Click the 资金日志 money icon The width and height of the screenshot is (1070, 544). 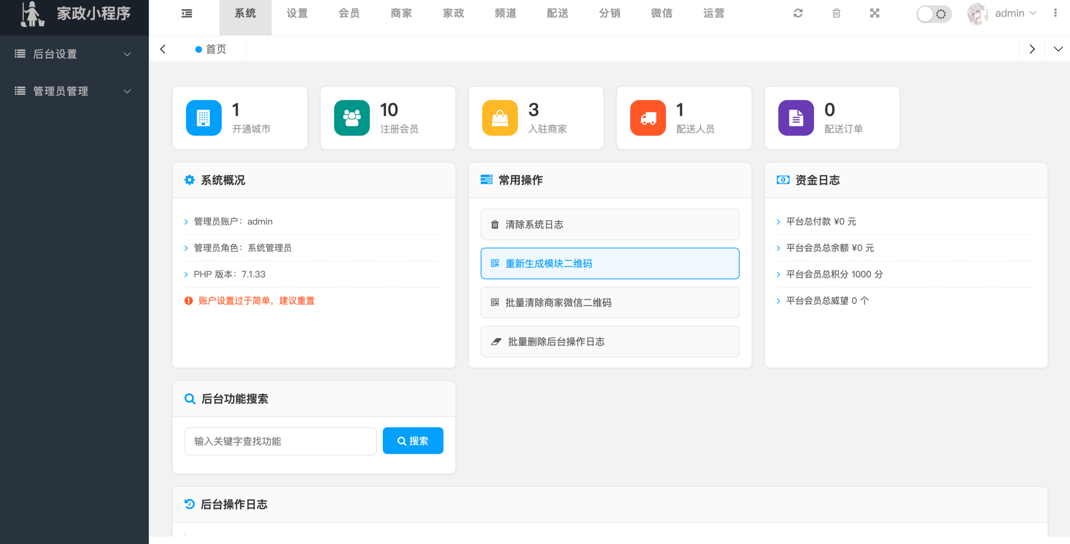(x=783, y=180)
